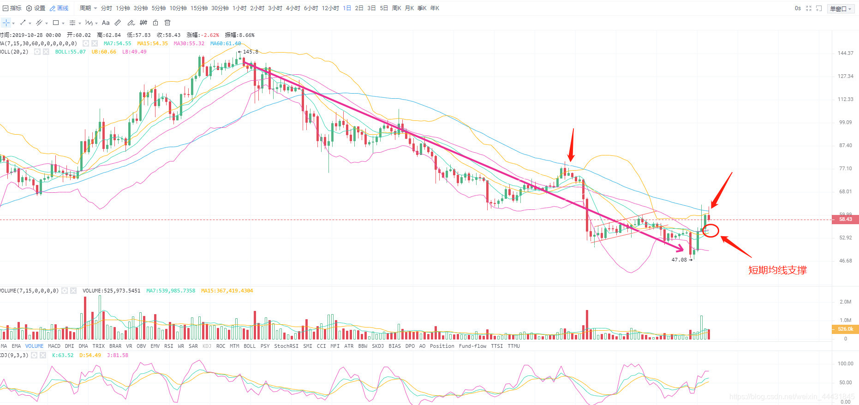Screen dimensions: 859x405
Task: Toggle the Fund-flow sub-indicator
Action: pos(472,346)
